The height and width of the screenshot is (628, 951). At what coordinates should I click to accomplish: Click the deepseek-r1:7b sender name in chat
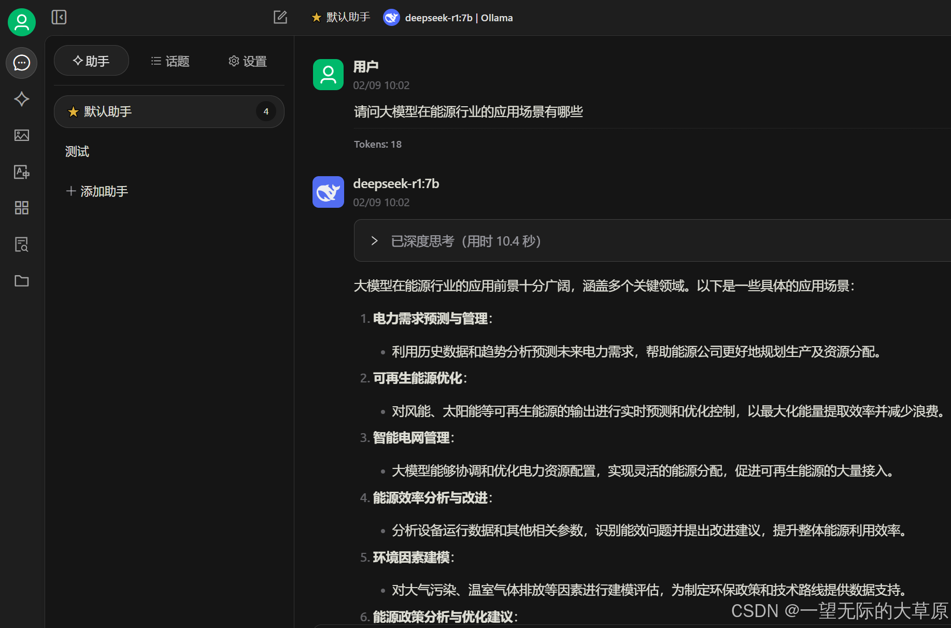click(x=396, y=183)
